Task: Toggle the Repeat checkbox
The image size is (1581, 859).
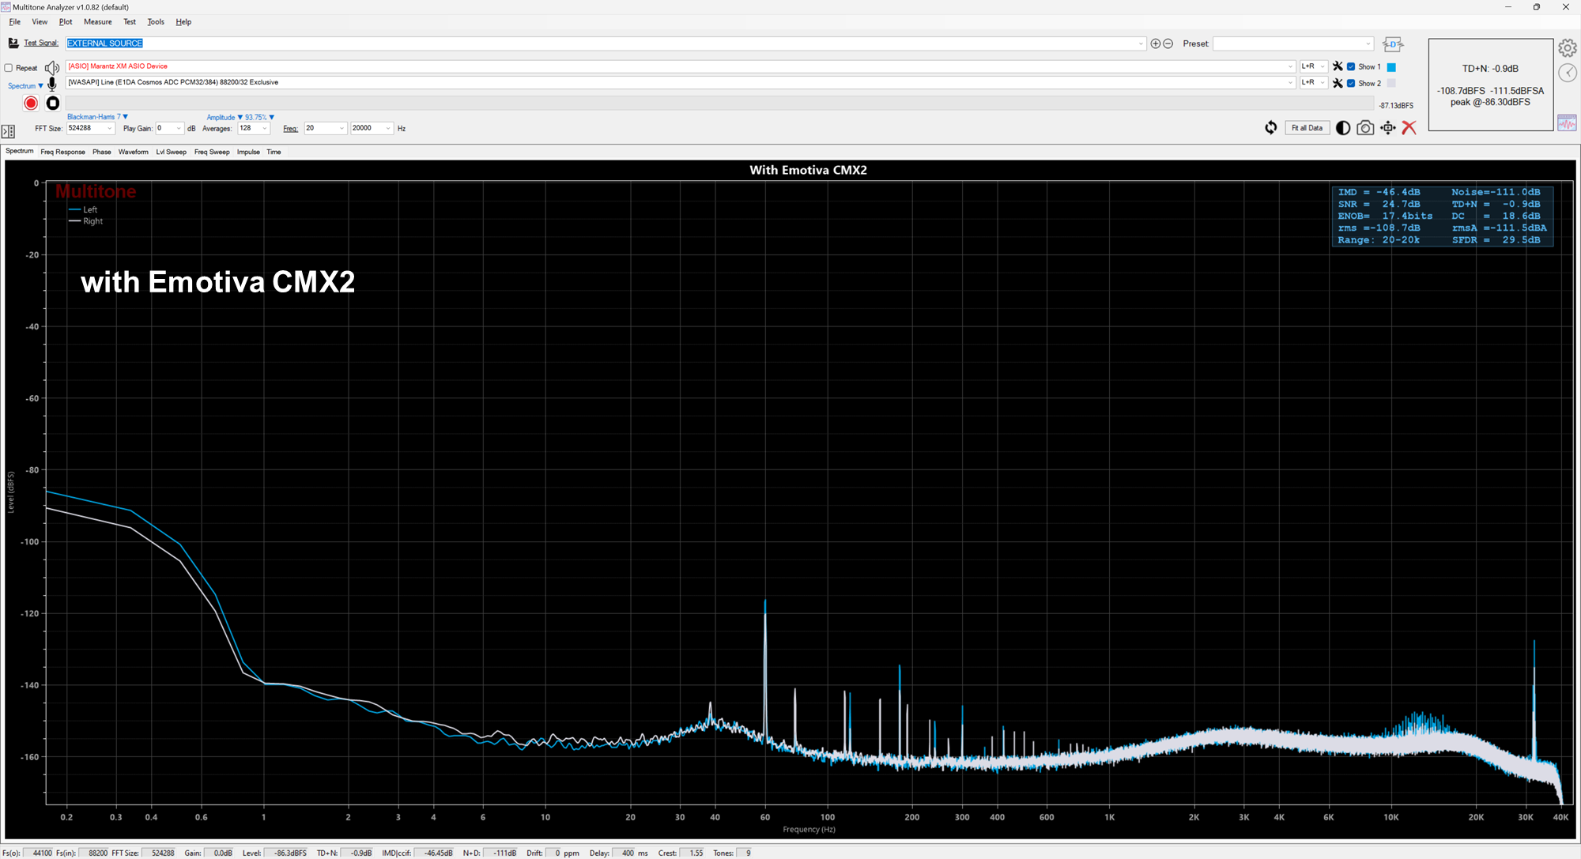Action: [9, 68]
